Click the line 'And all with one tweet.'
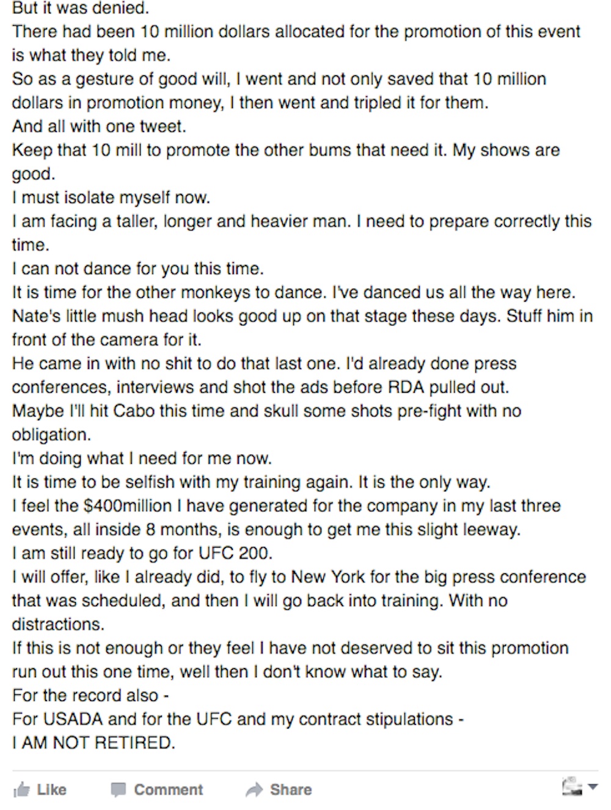Image resolution: width=611 pixels, height=810 pixels. [x=99, y=126]
